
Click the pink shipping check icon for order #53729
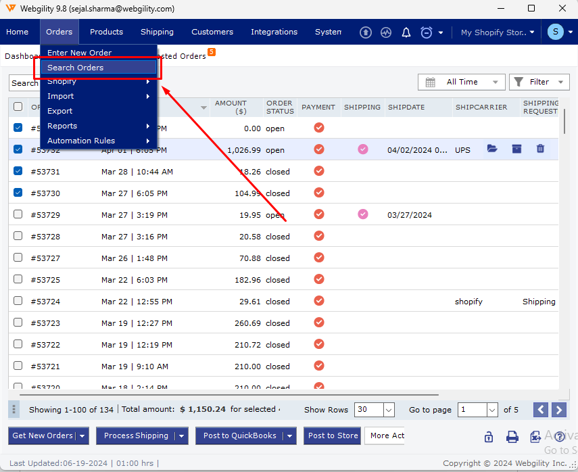point(363,214)
